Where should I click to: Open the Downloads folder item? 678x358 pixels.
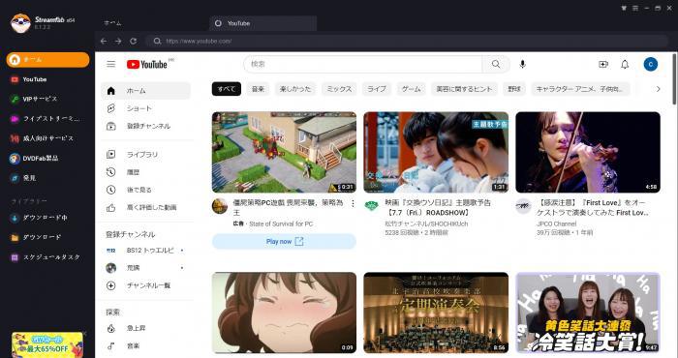[36, 237]
